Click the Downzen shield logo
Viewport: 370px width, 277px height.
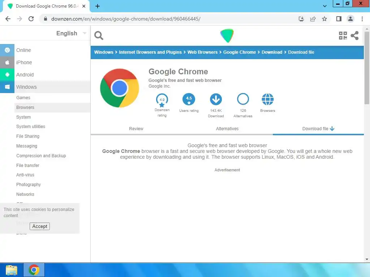coord(227,36)
